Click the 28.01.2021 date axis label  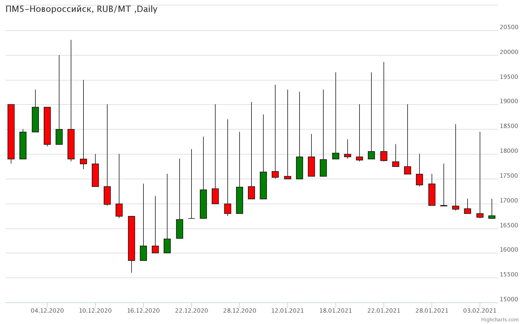tap(432, 310)
